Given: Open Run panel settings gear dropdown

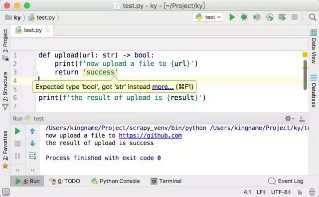Looking at the screenshot, I should [x=290, y=118].
